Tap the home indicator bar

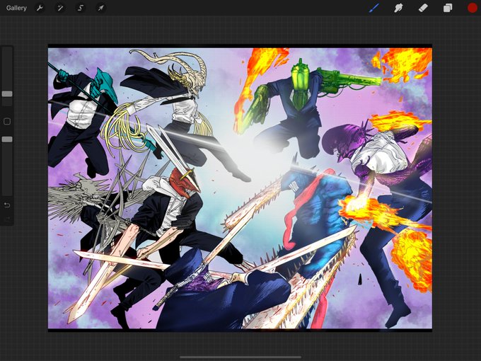240,357
